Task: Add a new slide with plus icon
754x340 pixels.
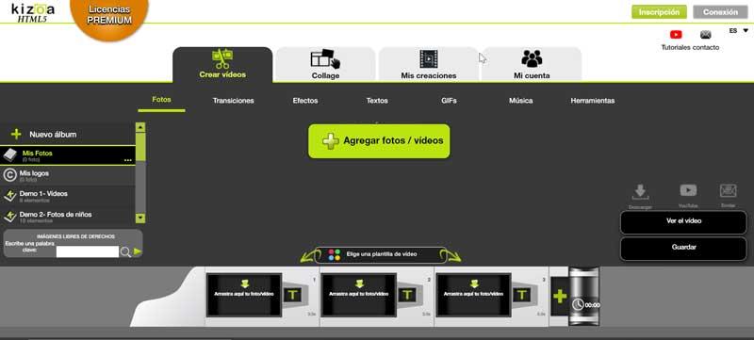Action: [x=559, y=296]
